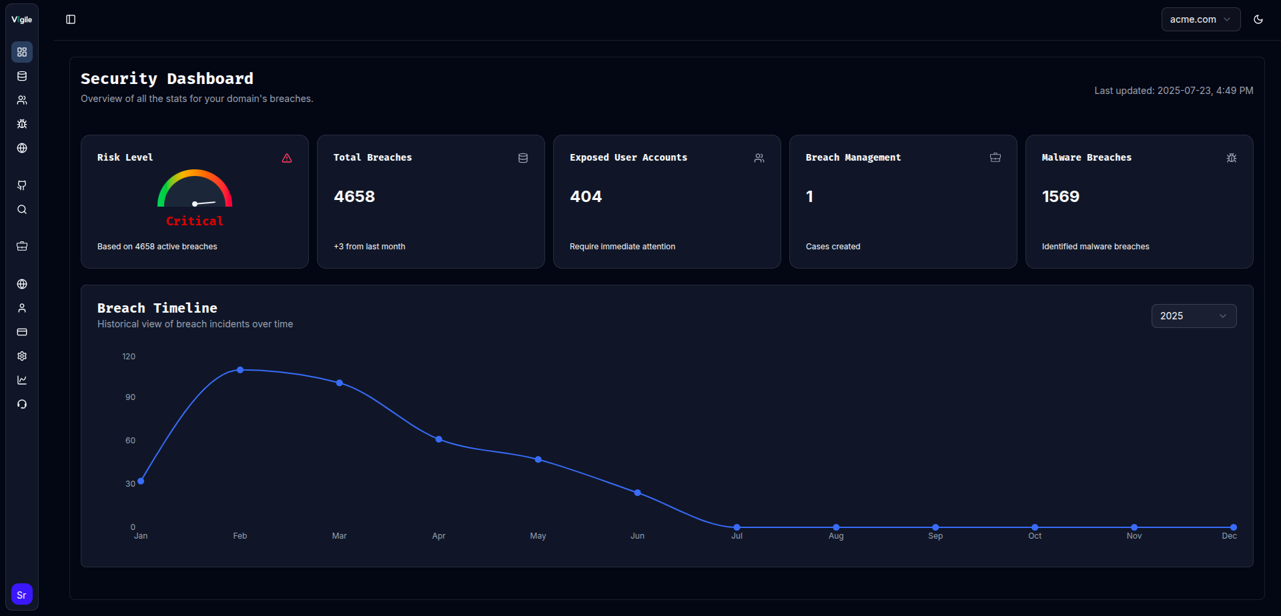Open the acme.com domain dropdown
Screen dimensions: 1281x616
pos(1200,19)
